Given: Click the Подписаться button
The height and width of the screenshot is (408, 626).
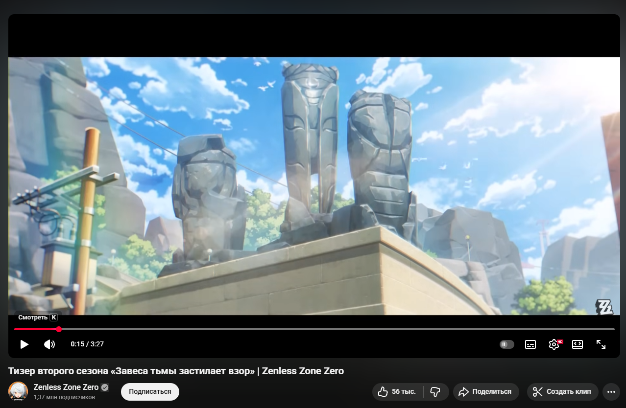Looking at the screenshot, I should [x=150, y=392].
